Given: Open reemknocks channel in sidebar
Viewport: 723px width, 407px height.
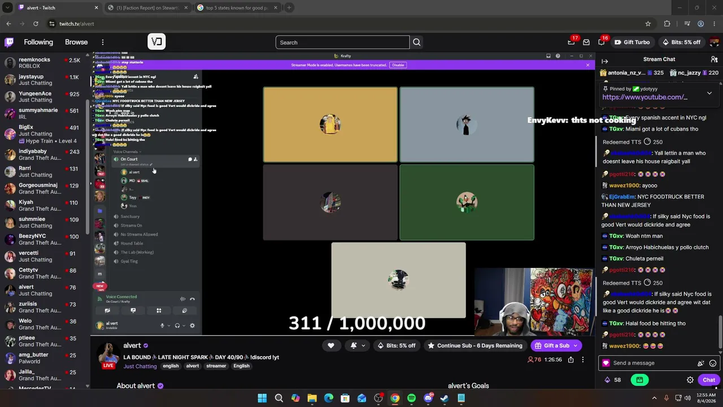Looking at the screenshot, I should (44, 63).
